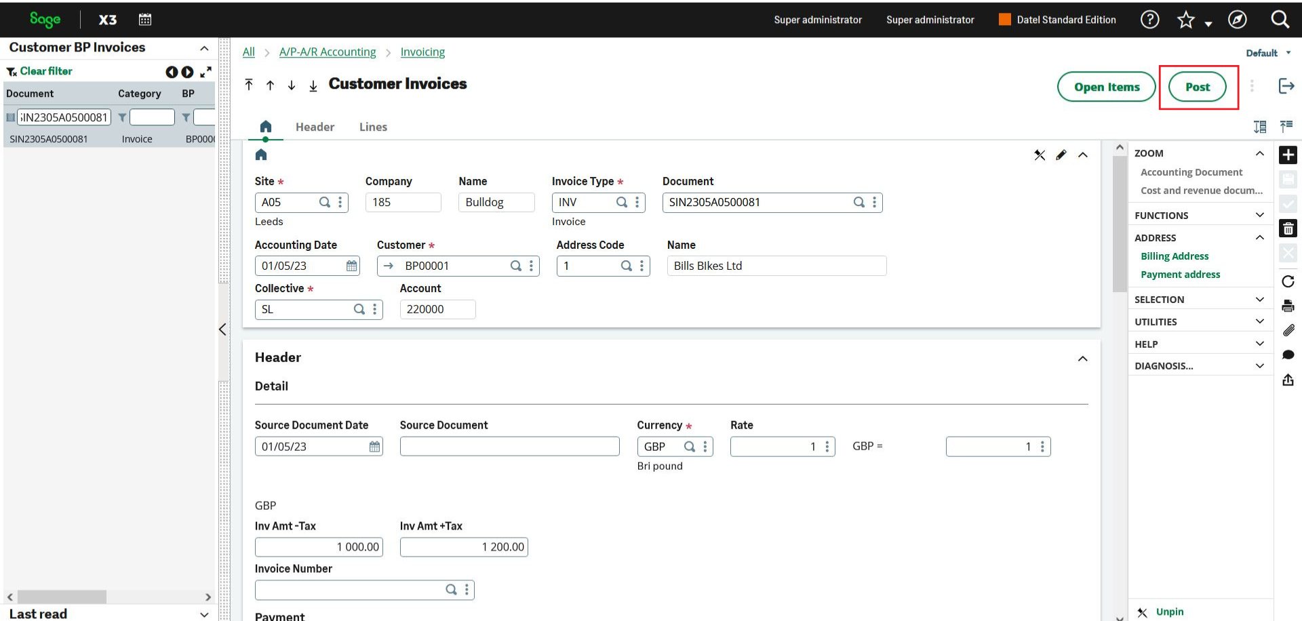Image resolution: width=1302 pixels, height=621 pixels.
Task: Open the Default view dropdown
Action: point(1268,53)
